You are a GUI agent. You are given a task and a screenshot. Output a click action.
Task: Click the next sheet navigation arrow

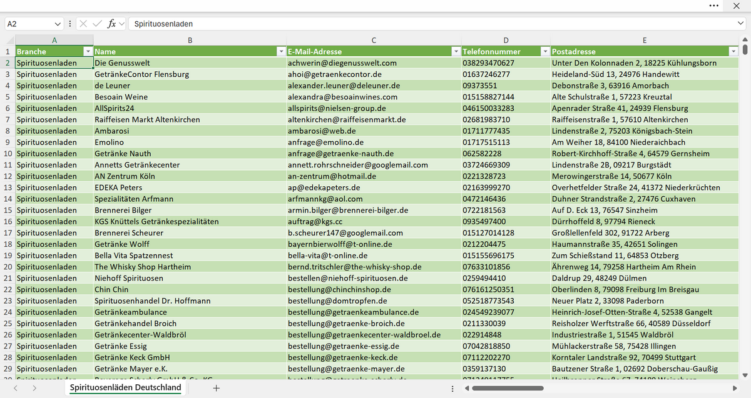click(34, 388)
